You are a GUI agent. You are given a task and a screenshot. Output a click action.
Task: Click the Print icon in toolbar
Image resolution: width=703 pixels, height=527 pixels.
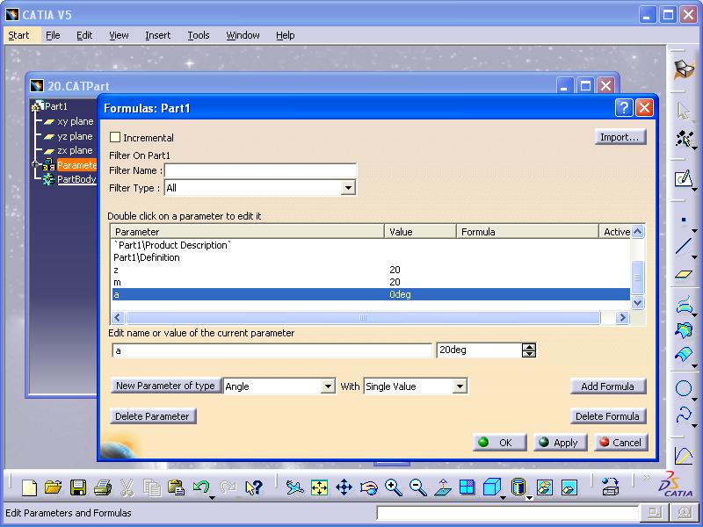tap(103, 487)
